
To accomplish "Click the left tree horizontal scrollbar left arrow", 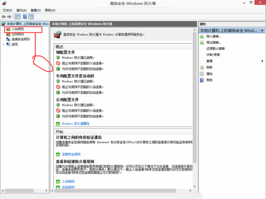I will click(3, 190).
